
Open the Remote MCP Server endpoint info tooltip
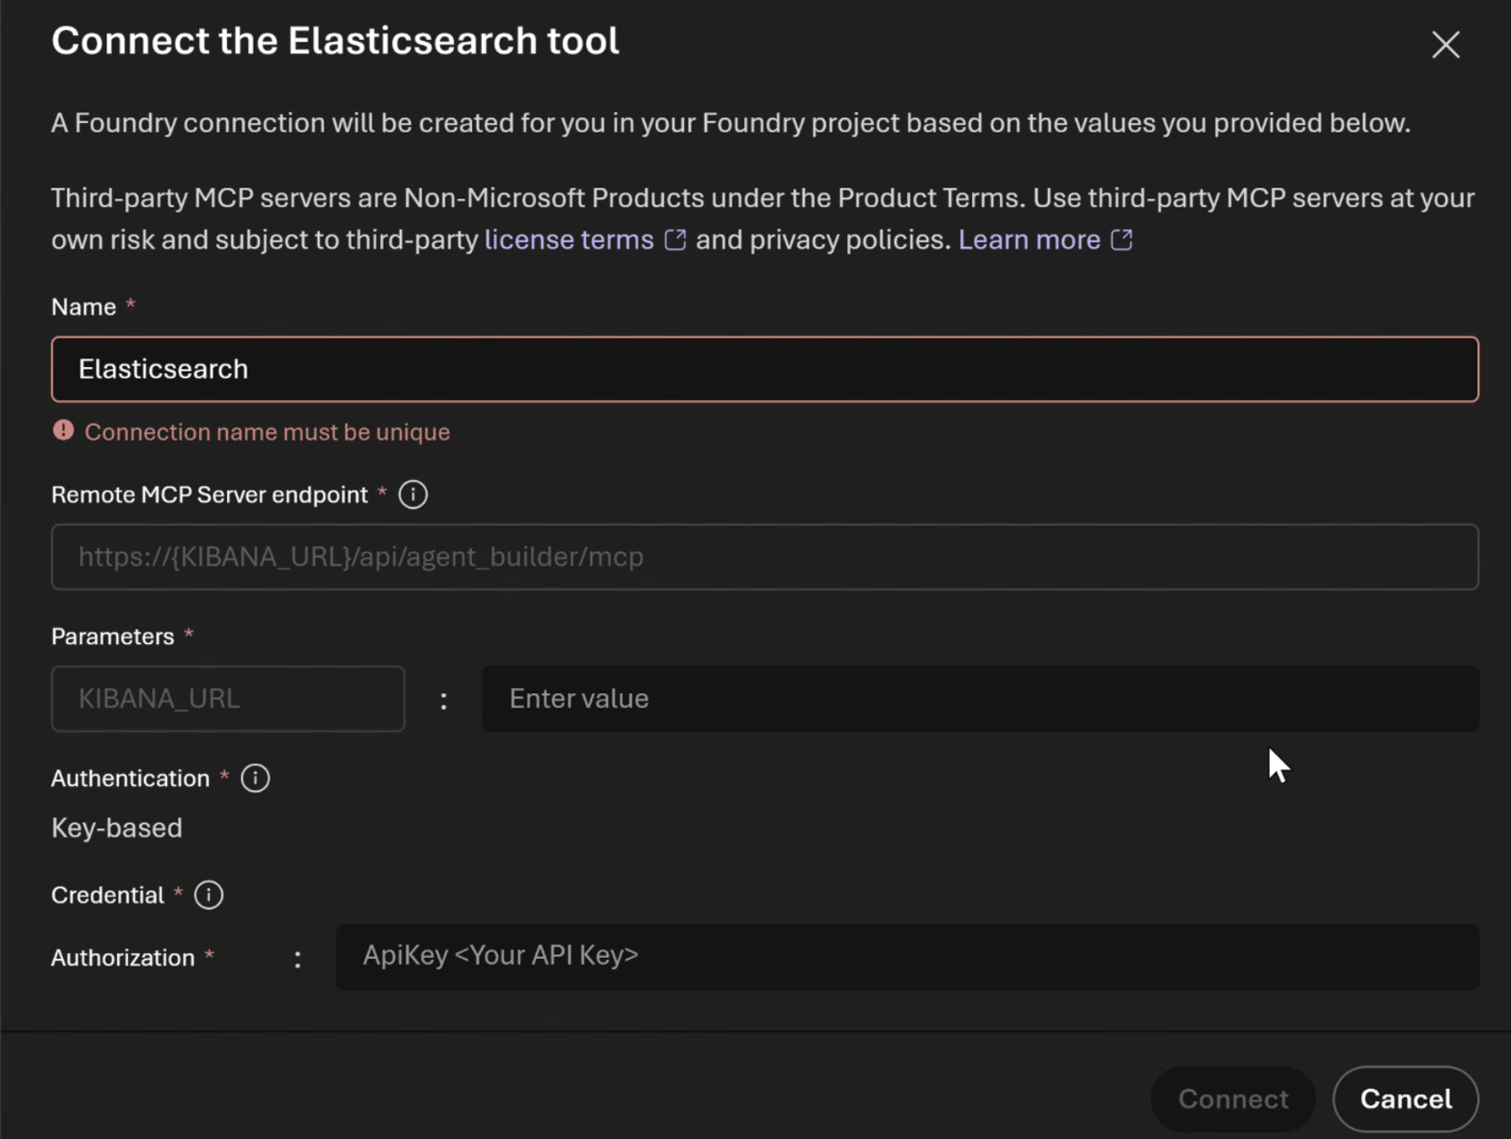pyautogui.click(x=413, y=494)
